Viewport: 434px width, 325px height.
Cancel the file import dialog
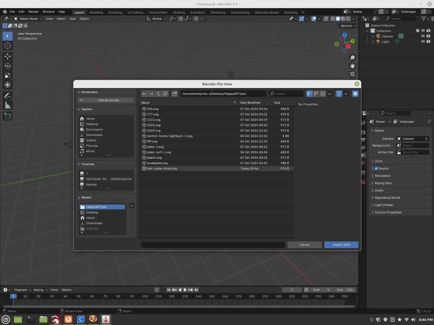click(x=304, y=245)
